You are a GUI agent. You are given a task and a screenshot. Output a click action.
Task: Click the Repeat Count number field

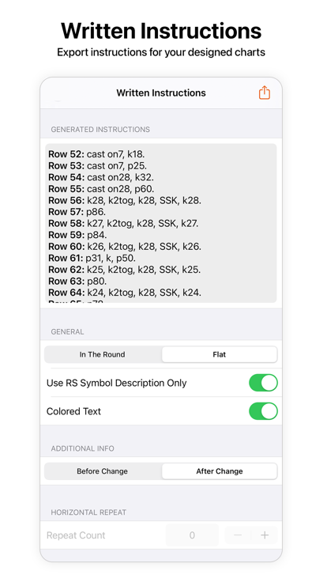click(192, 535)
